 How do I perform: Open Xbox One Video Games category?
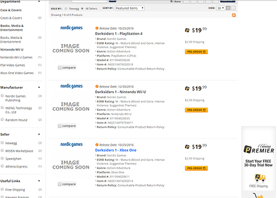coord(17,73)
